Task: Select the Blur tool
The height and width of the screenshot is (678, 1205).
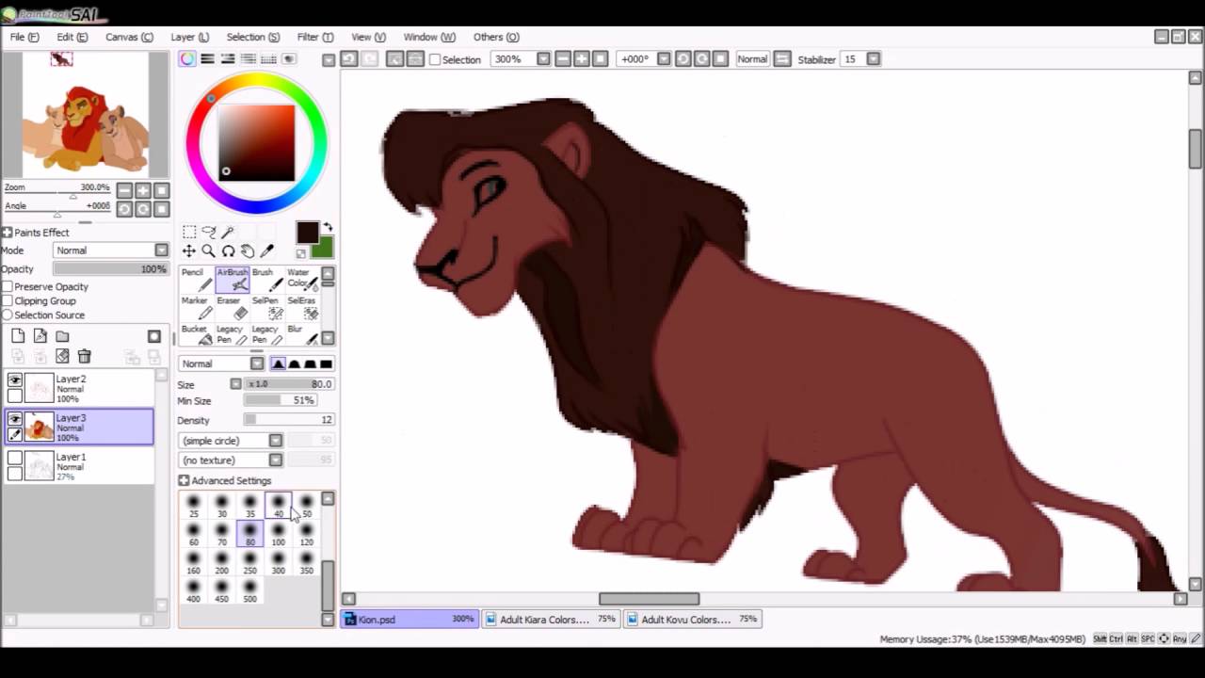Action: point(301,335)
